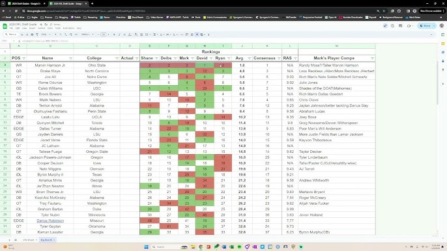Click the Move to folder icon

pyautogui.click(x=46, y=25)
